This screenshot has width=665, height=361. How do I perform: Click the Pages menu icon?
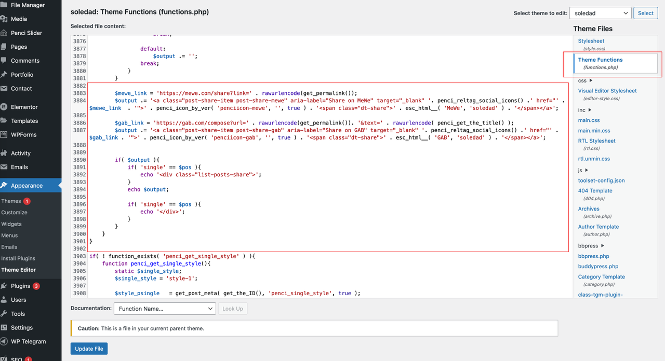(4, 47)
